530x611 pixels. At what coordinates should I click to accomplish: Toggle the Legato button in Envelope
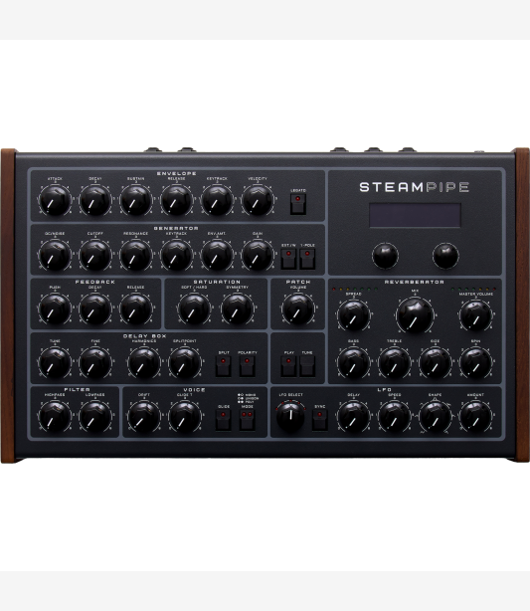pyautogui.click(x=298, y=204)
